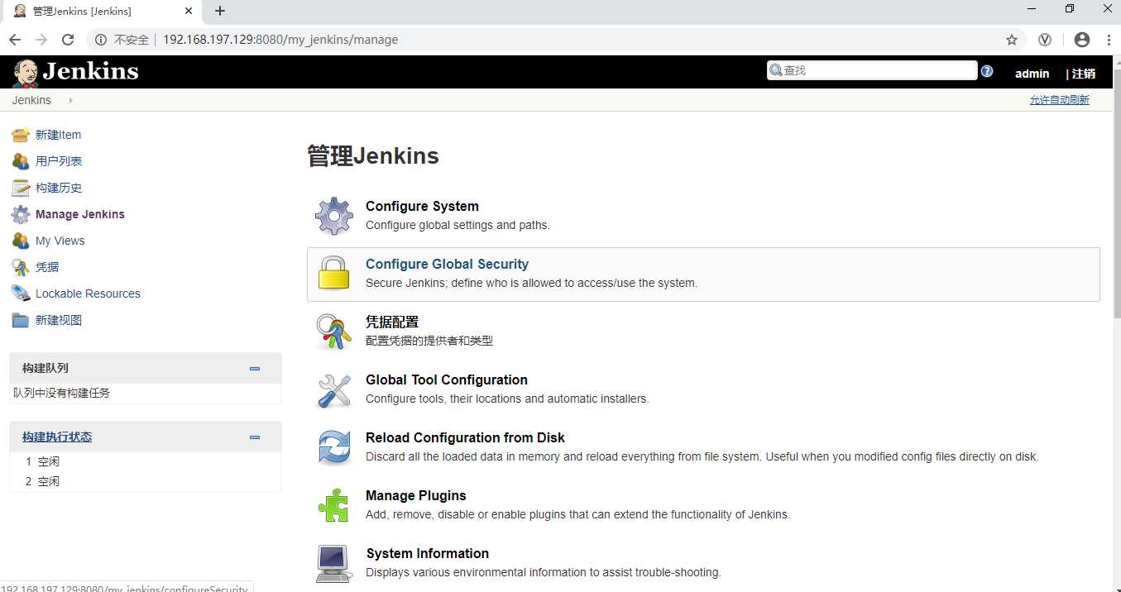Click the 构建执行状态 heading link

tap(57, 437)
